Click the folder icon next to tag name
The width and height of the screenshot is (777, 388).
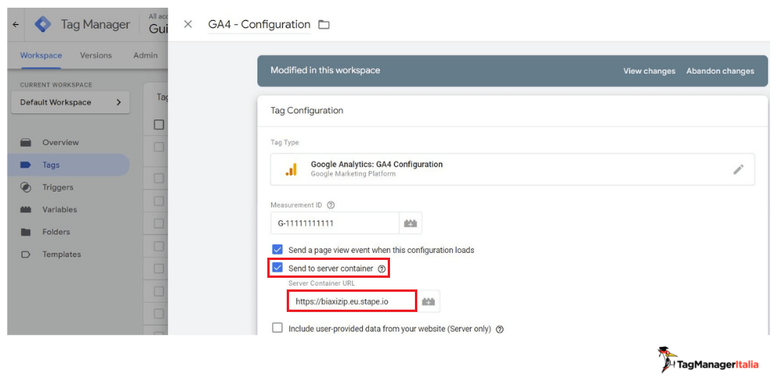(323, 24)
